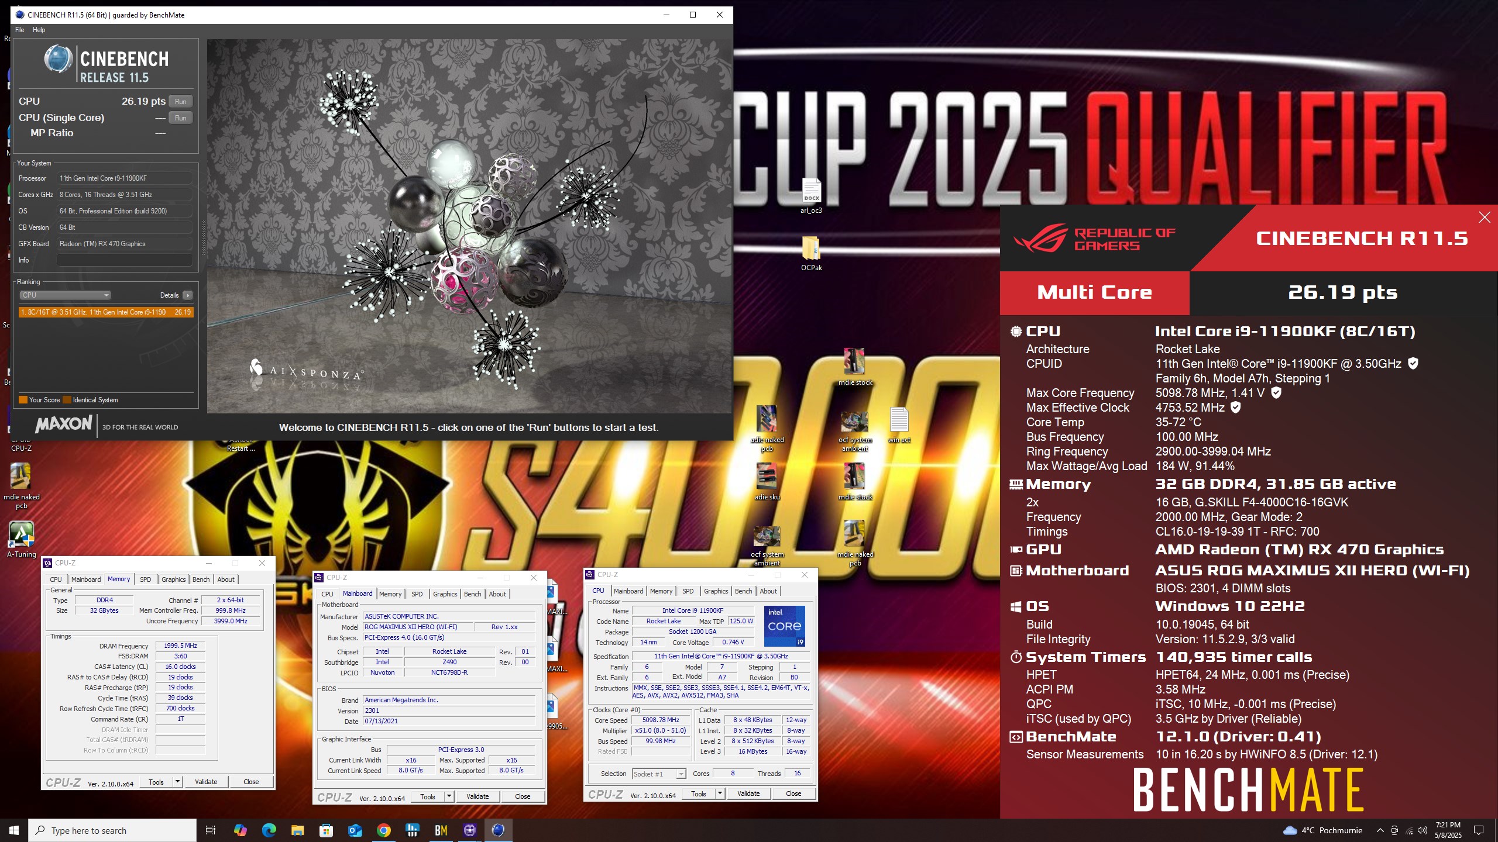Image resolution: width=1498 pixels, height=842 pixels.
Task: Run the CPU (Single Core) test
Action: (181, 118)
